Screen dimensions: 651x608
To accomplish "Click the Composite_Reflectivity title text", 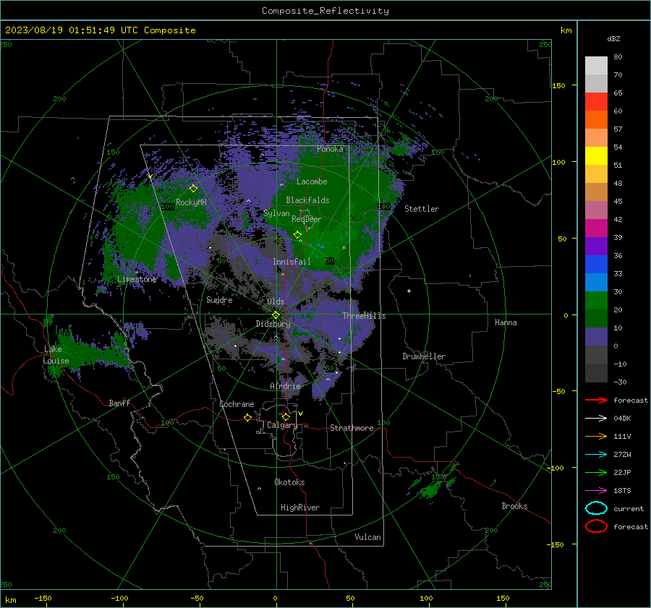I will click(325, 11).
